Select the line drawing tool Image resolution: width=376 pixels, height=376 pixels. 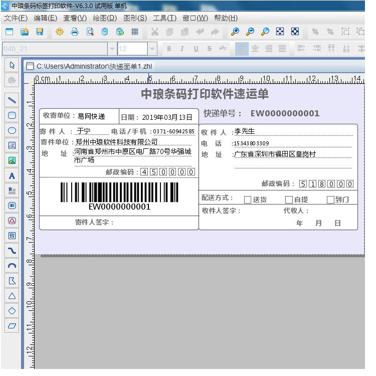(x=12, y=100)
